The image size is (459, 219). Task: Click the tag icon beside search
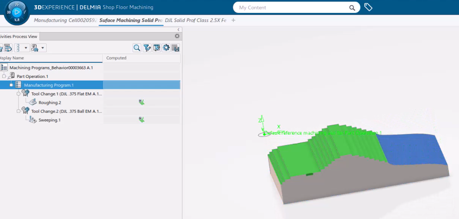[x=368, y=7]
